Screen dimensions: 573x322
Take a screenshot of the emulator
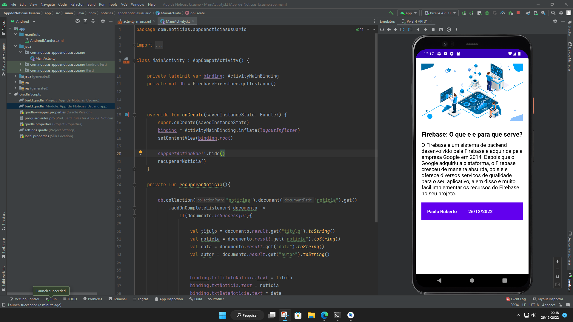click(x=441, y=30)
